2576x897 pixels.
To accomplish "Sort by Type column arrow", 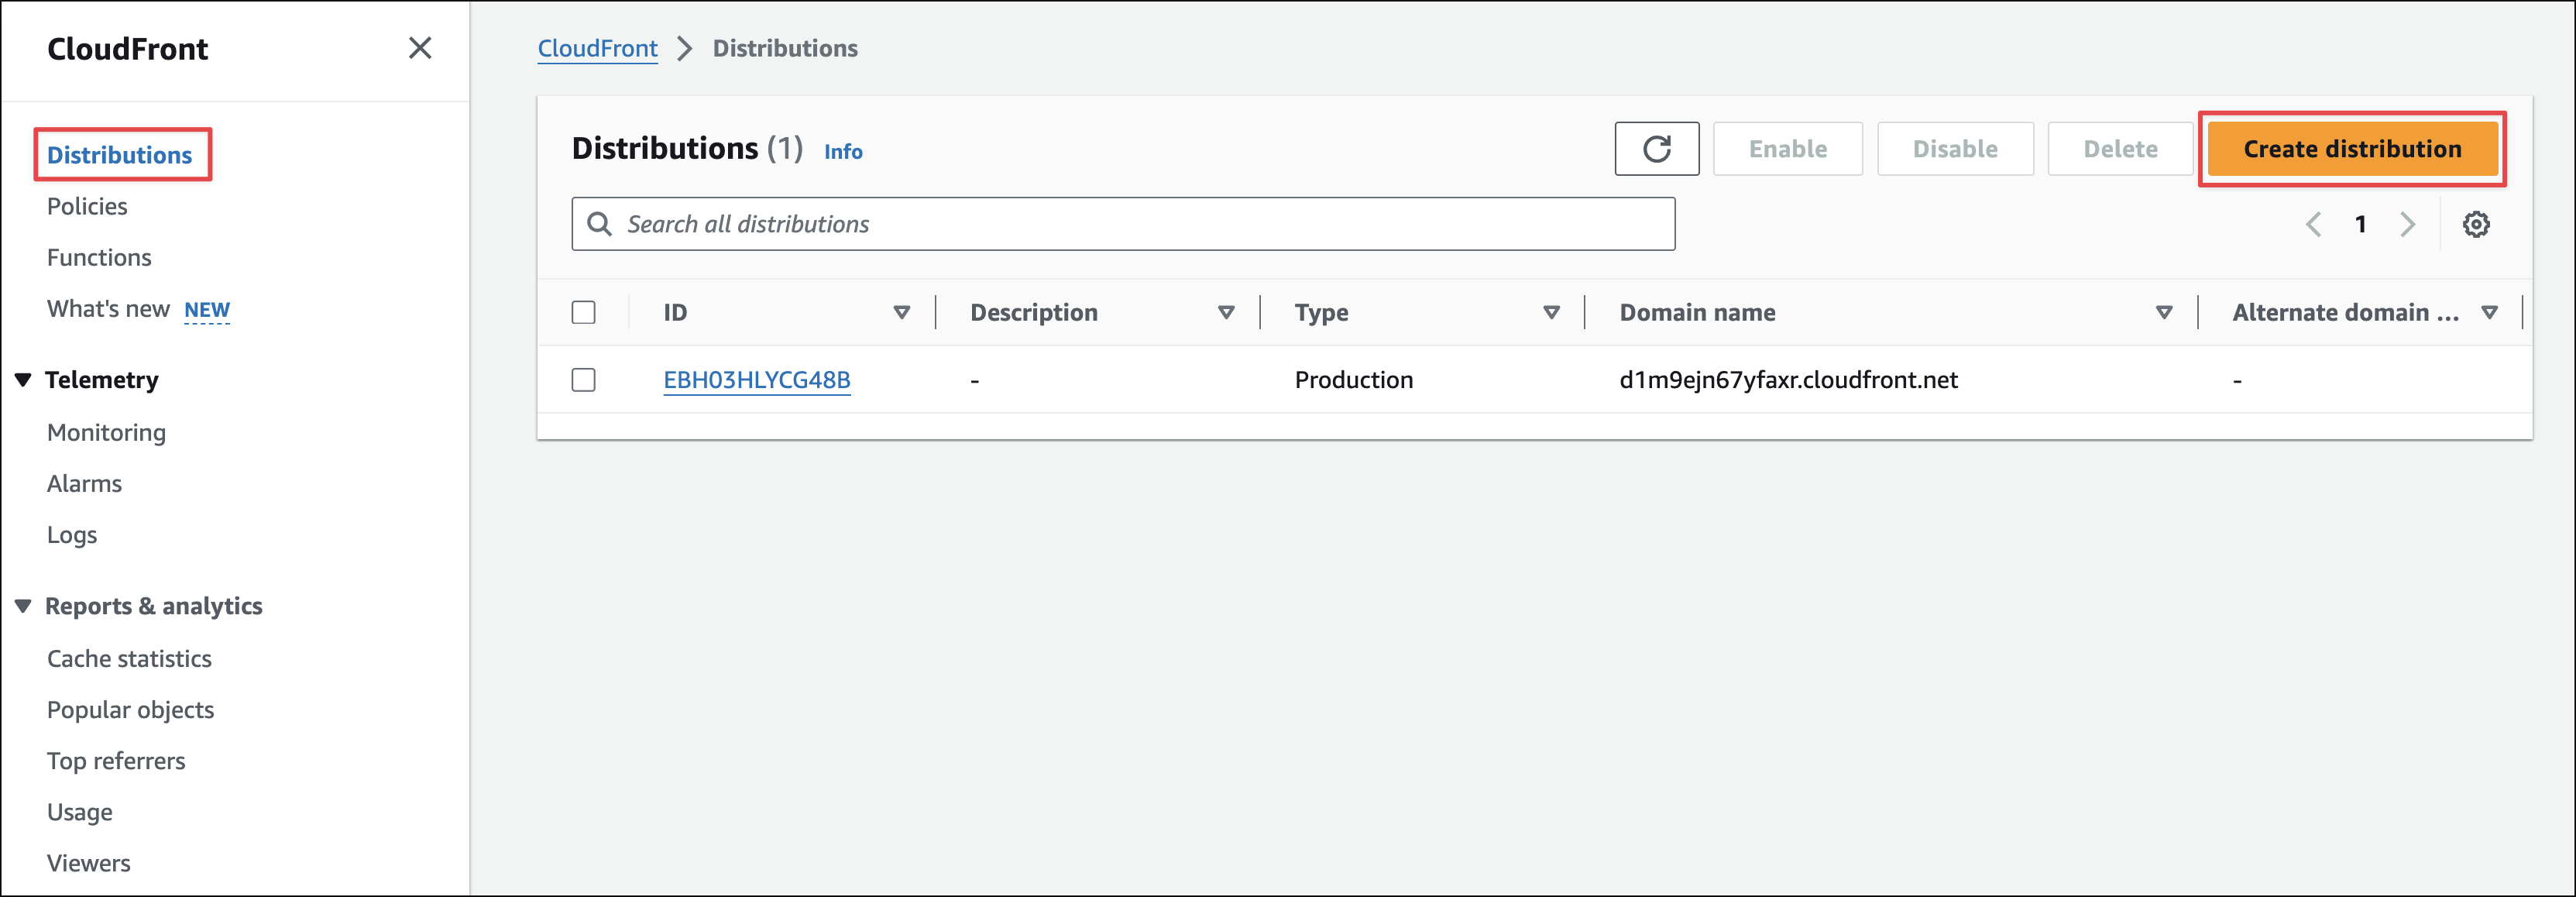I will (1551, 313).
